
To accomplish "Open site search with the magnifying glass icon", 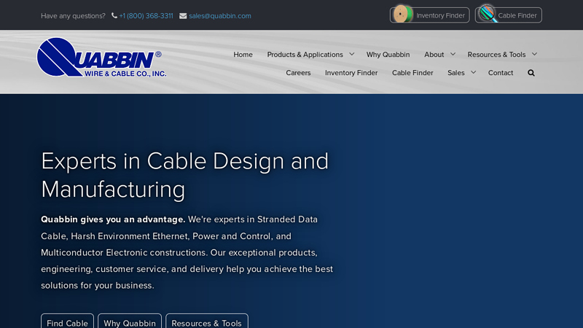I will point(531,73).
